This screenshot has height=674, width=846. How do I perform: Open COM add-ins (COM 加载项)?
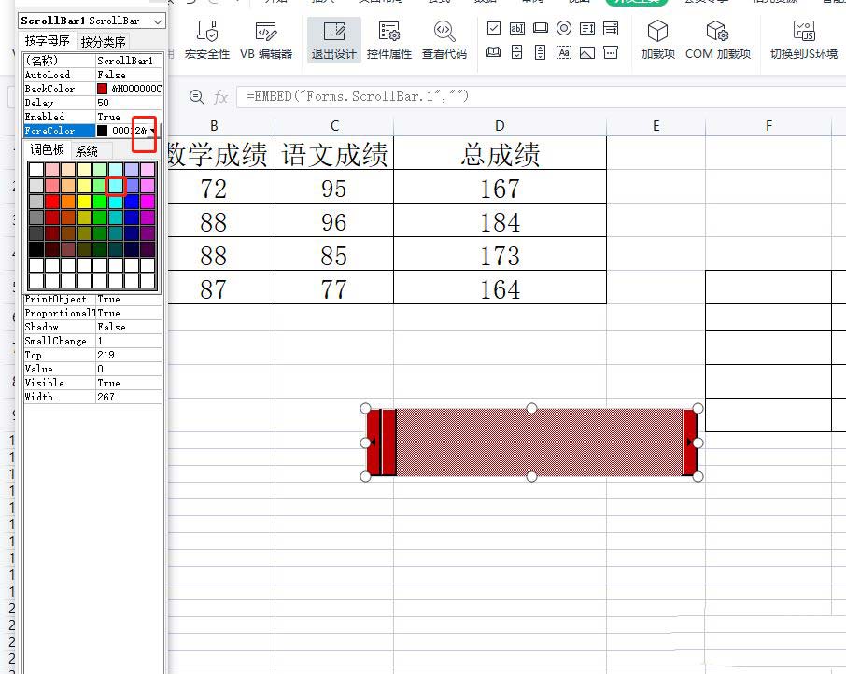click(717, 39)
